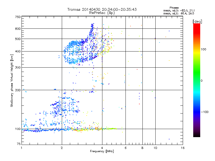Click the plot title 'Tromsø 20140430 20:34:00-20:35:43'

pos(102,9)
